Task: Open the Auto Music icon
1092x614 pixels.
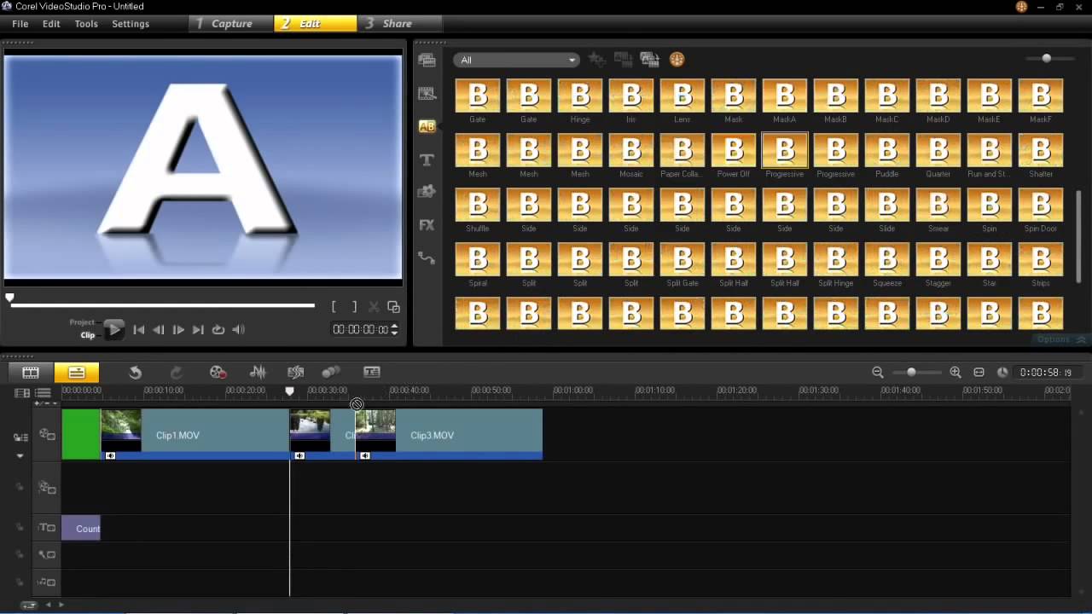Action: pyautogui.click(x=296, y=372)
